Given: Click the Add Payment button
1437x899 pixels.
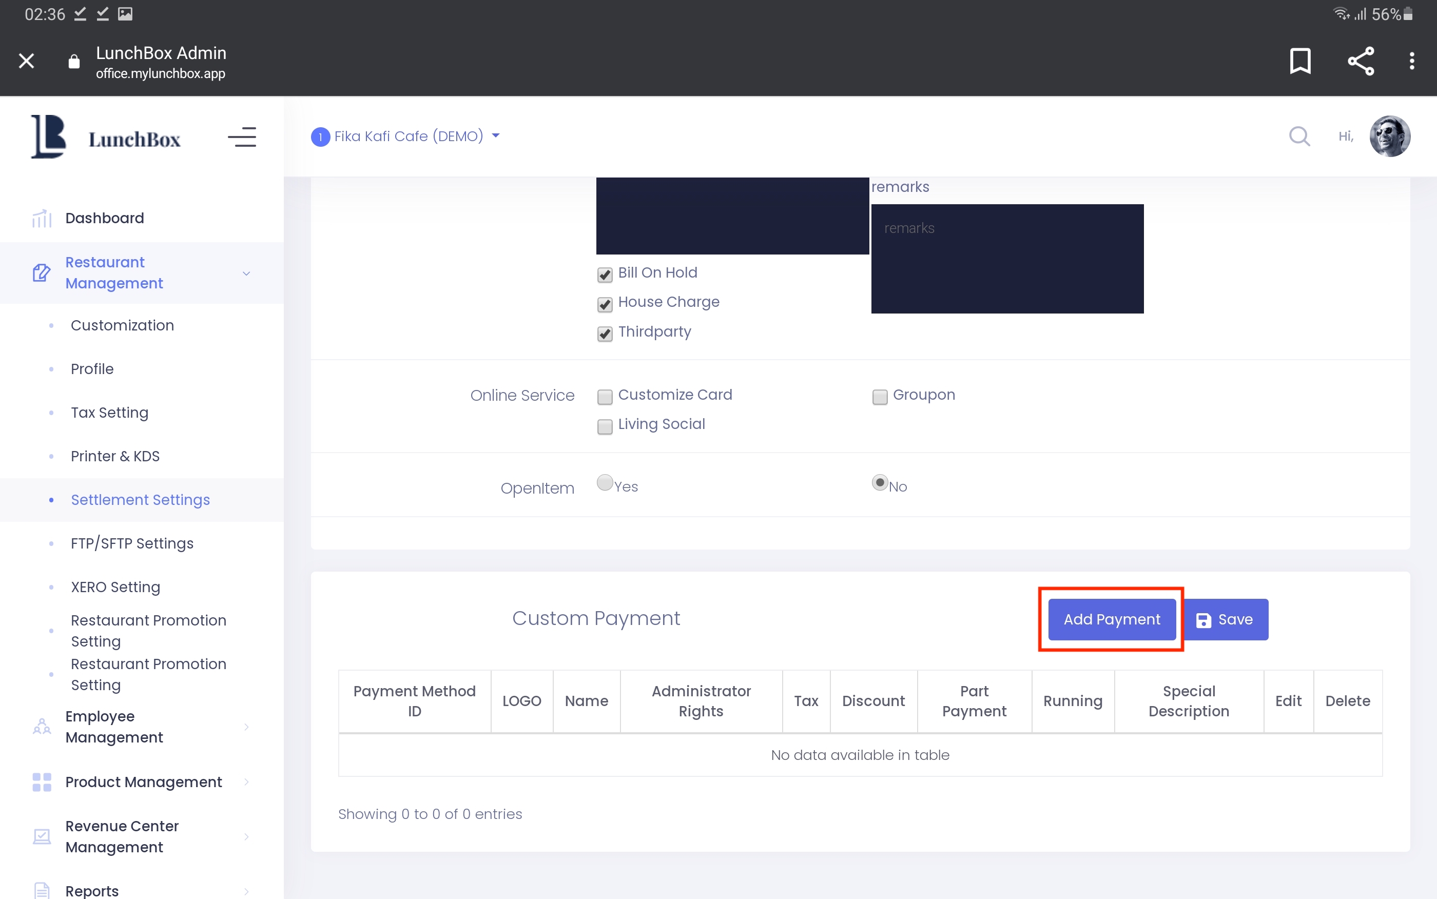Looking at the screenshot, I should click(1111, 619).
